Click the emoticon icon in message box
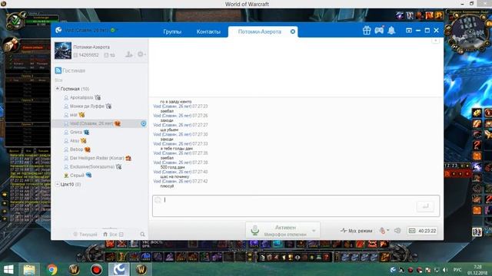The image size is (492, 276). pyautogui.click(x=158, y=200)
